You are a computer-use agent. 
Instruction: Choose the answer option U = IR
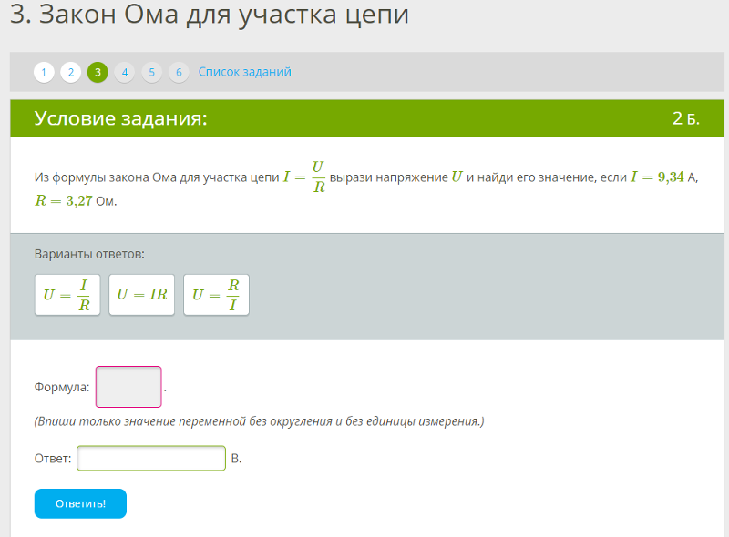tap(141, 295)
